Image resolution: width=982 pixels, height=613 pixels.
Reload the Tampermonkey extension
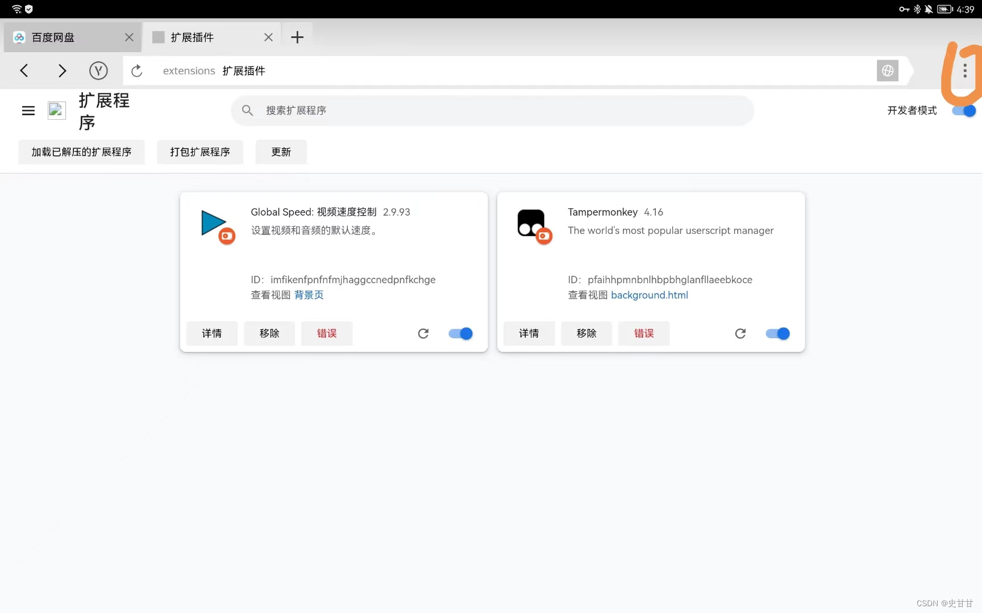click(740, 334)
